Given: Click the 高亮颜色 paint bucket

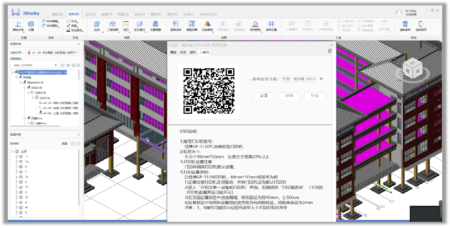Looking at the screenshot, I should point(255,24).
